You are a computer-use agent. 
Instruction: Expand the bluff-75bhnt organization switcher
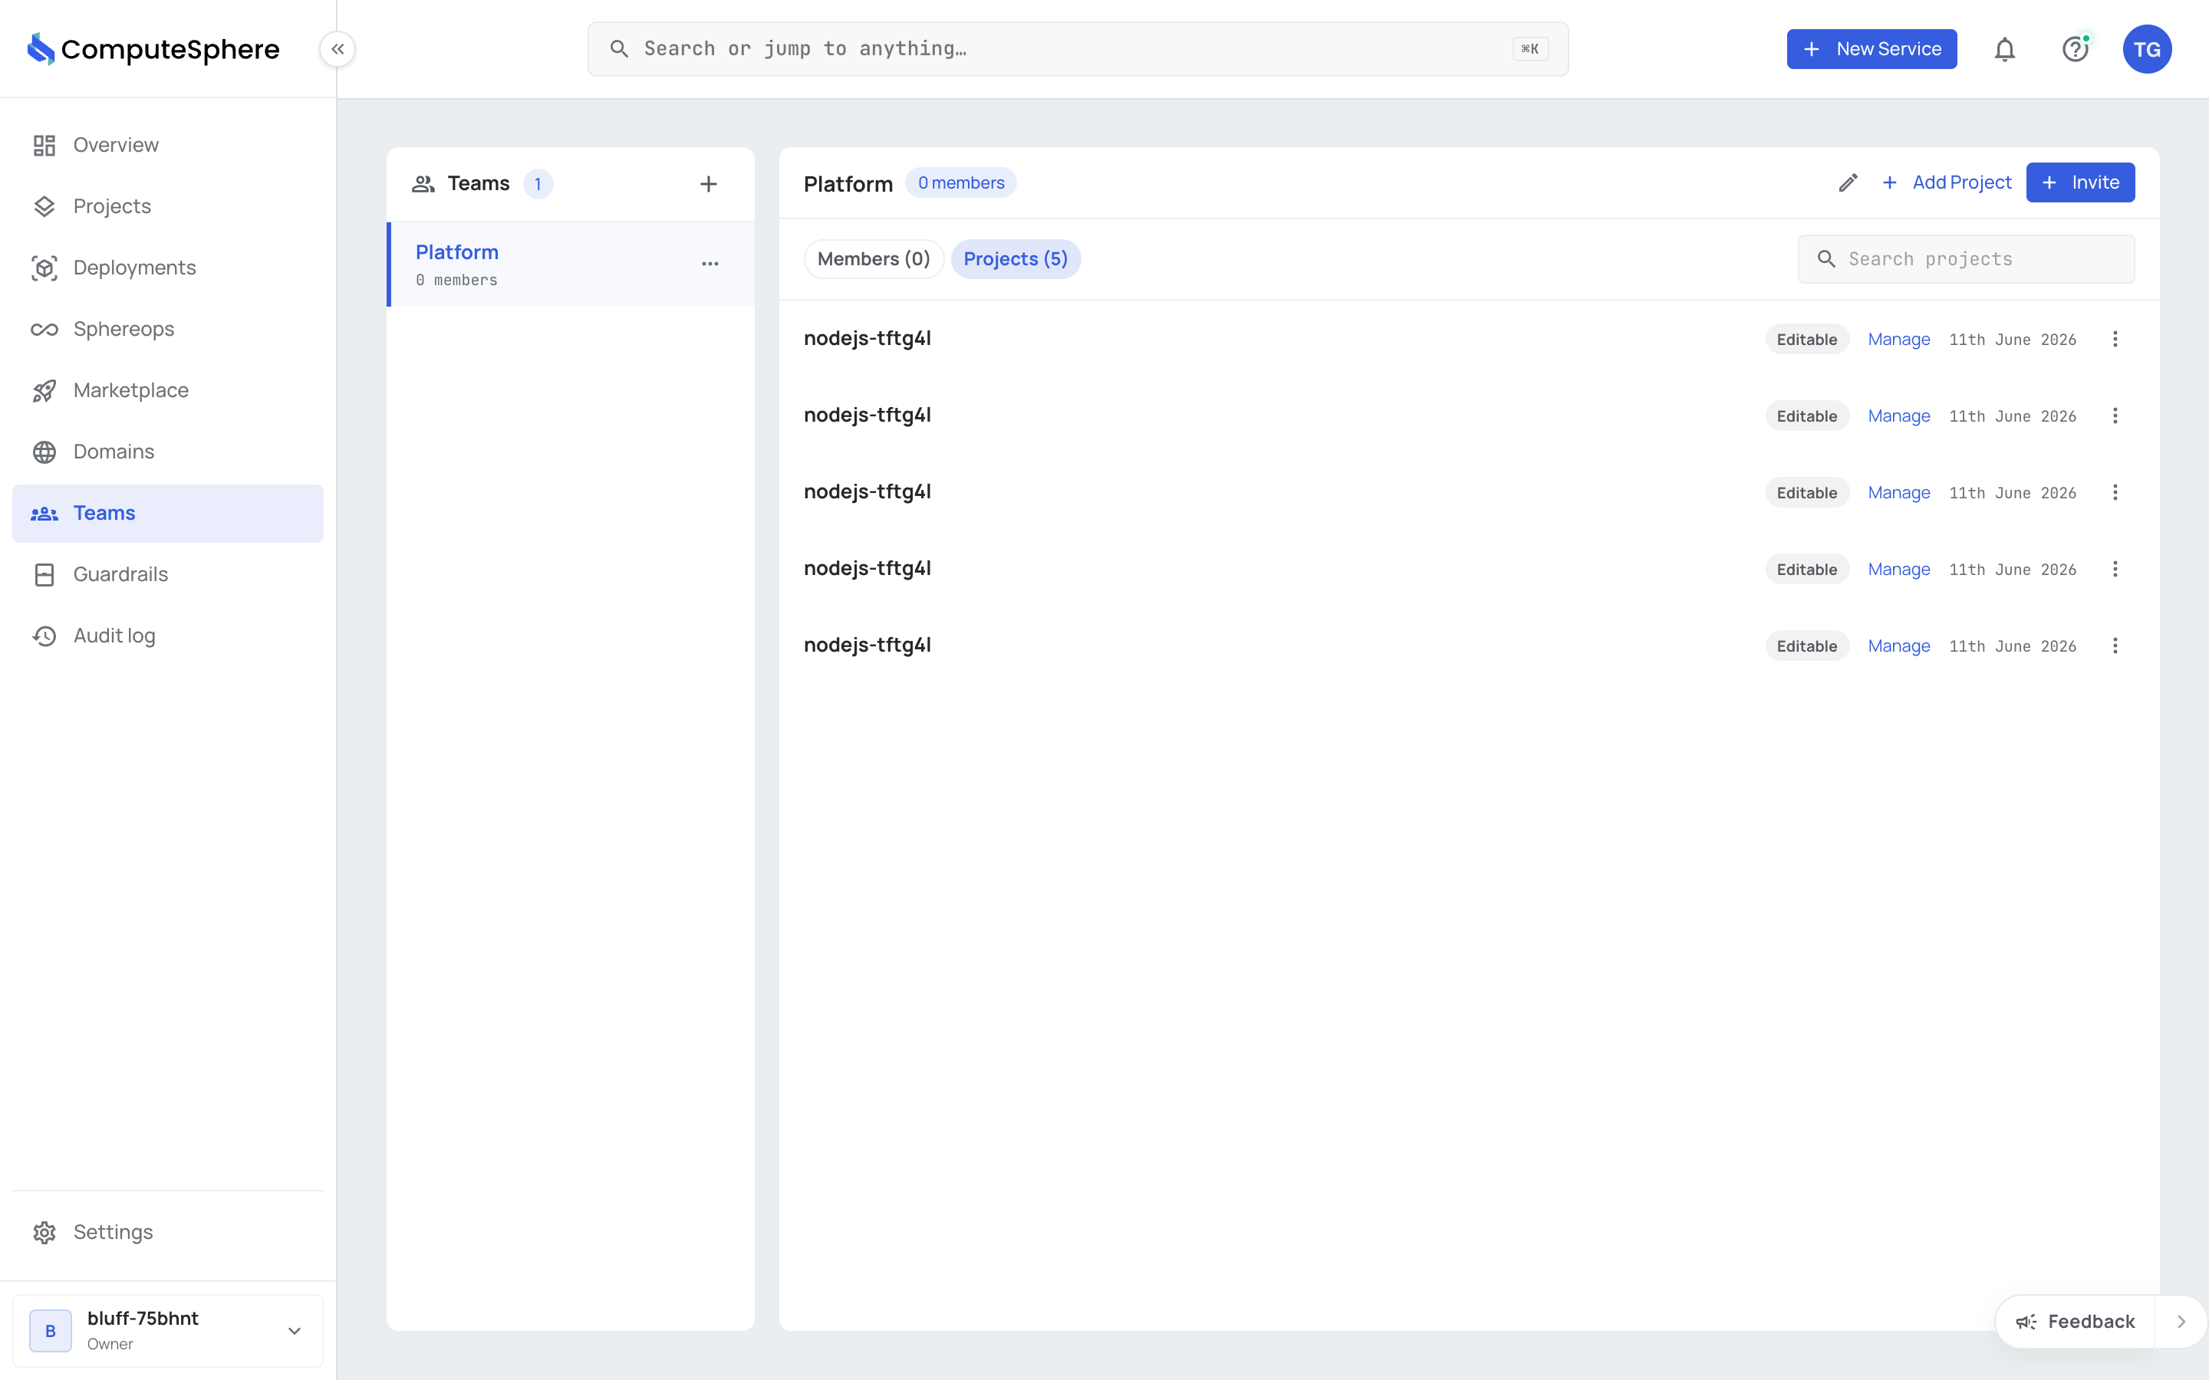(168, 1331)
